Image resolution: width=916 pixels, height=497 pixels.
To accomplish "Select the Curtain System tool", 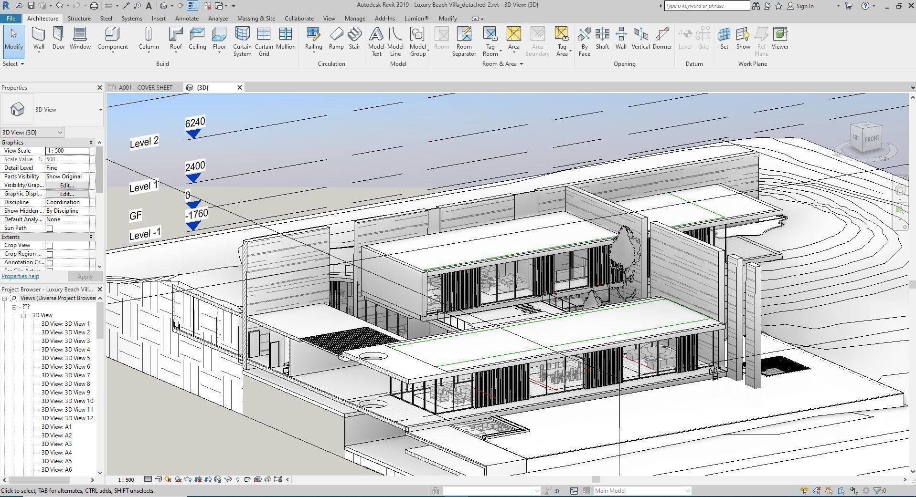I will pyautogui.click(x=242, y=41).
